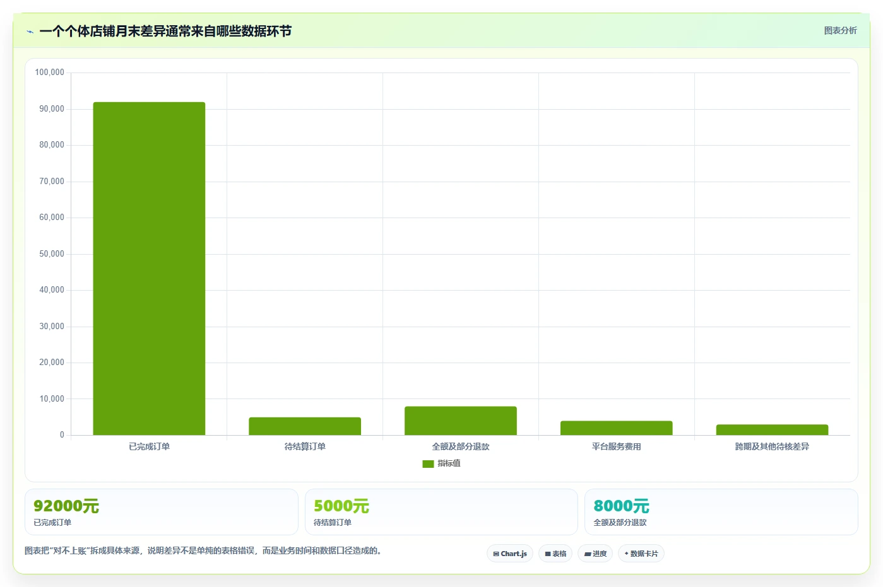This screenshot has width=883, height=587.
Task: Click the 待结算订单 caption under 5000元
Action: pyautogui.click(x=333, y=523)
